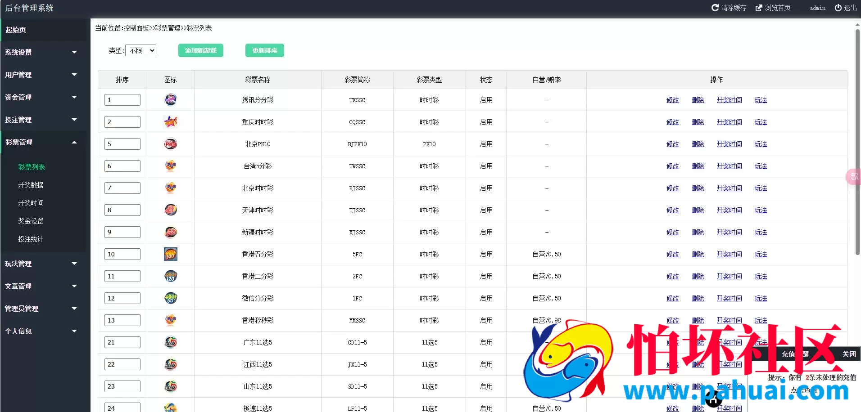Expand the 玩法管理 menu
861x412 pixels.
43,264
